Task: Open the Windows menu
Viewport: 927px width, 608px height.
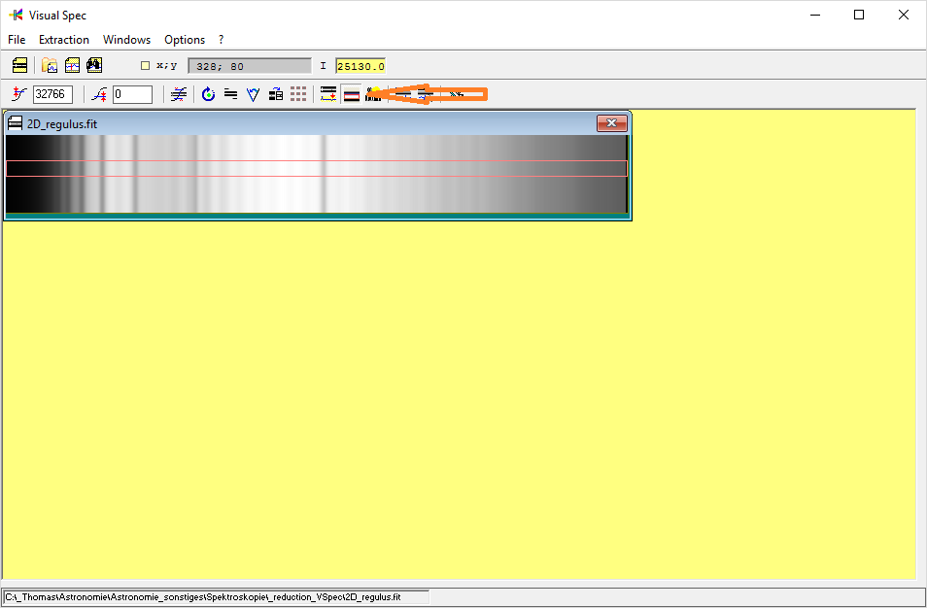Action: pos(126,40)
